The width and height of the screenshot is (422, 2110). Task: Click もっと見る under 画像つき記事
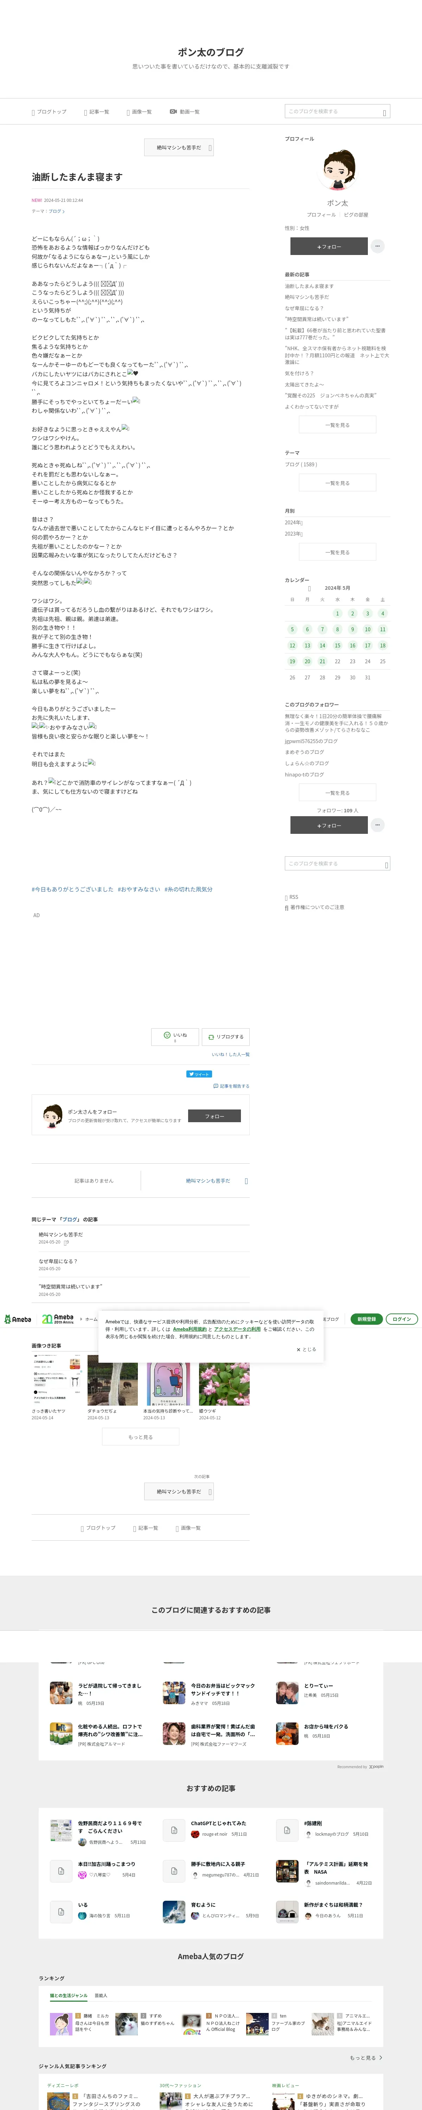(140, 1437)
